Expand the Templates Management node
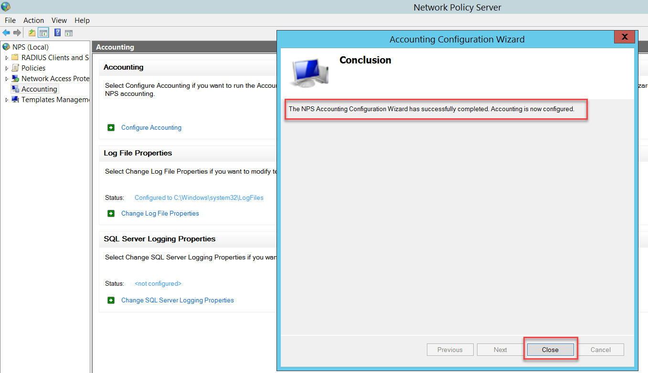The width and height of the screenshot is (648, 373). [7, 100]
